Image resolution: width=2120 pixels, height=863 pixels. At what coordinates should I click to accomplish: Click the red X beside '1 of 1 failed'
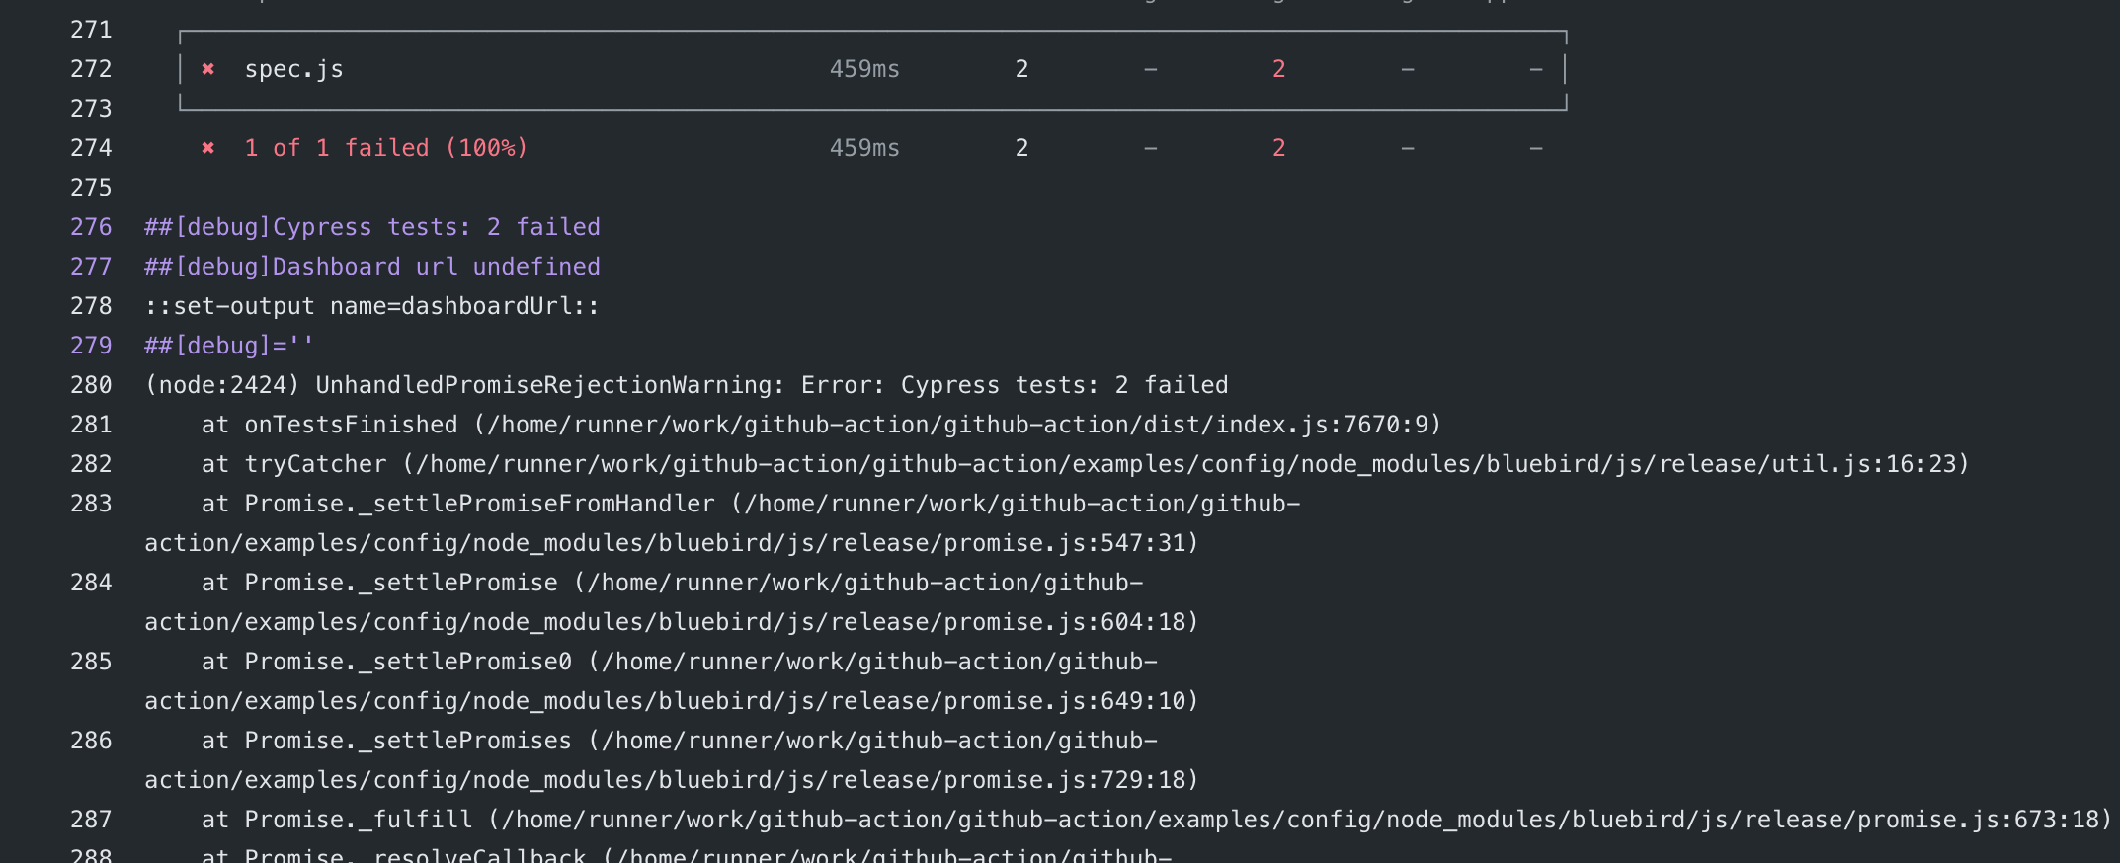coord(208,148)
